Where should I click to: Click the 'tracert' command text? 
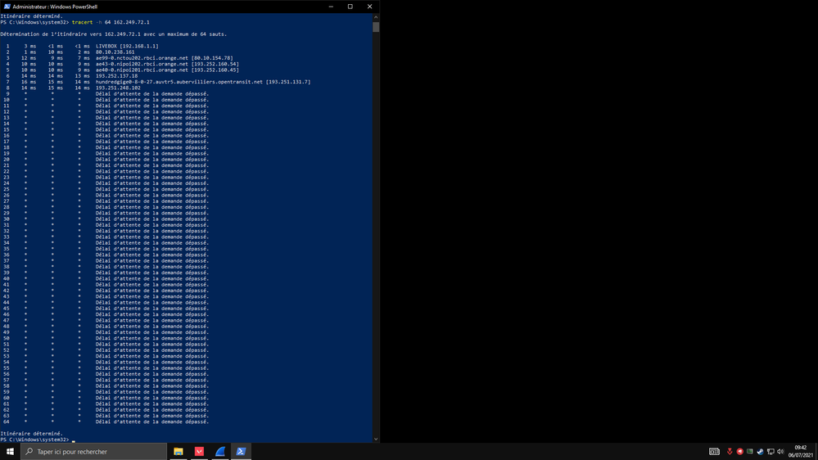[83, 22]
